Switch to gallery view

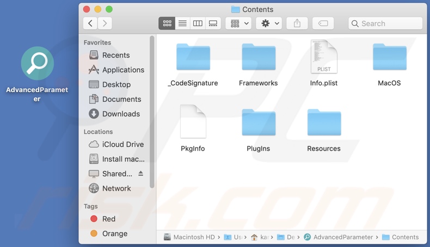point(213,23)
